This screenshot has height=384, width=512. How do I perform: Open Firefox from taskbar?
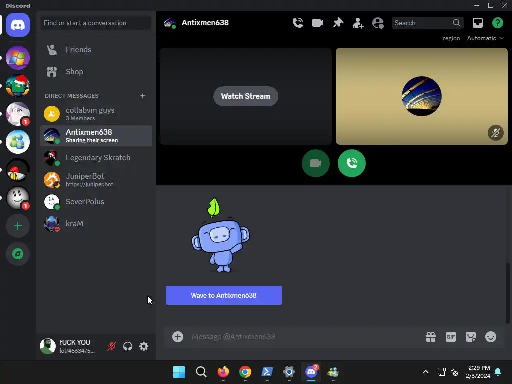click(223, 372)
